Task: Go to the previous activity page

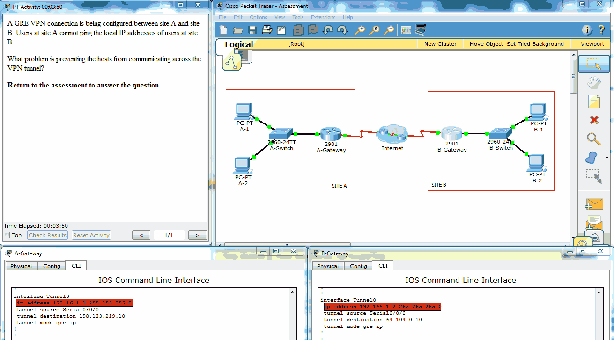Action: tap(141, 235)
